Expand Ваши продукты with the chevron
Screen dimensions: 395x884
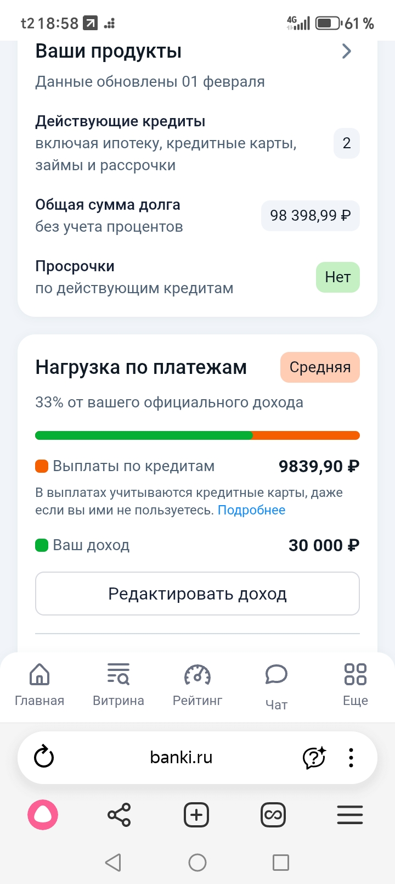[347, 51]
